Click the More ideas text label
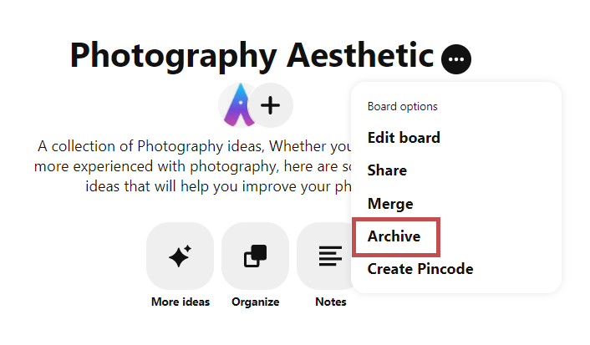This screenshot has width=590, height=345. 180,302
